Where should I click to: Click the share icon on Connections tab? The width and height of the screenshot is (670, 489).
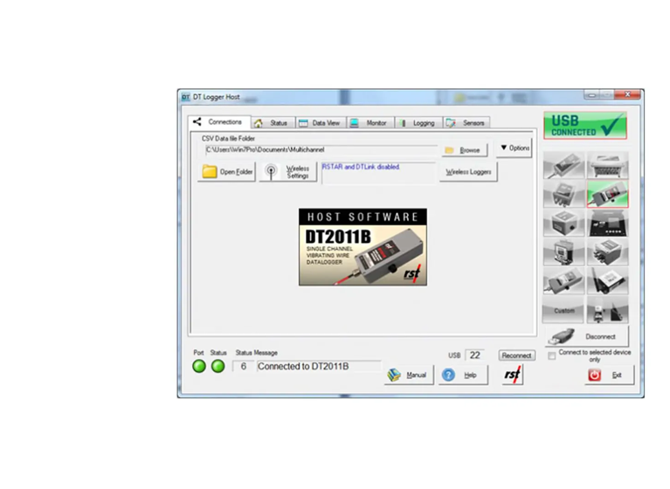tap(197, 121)
